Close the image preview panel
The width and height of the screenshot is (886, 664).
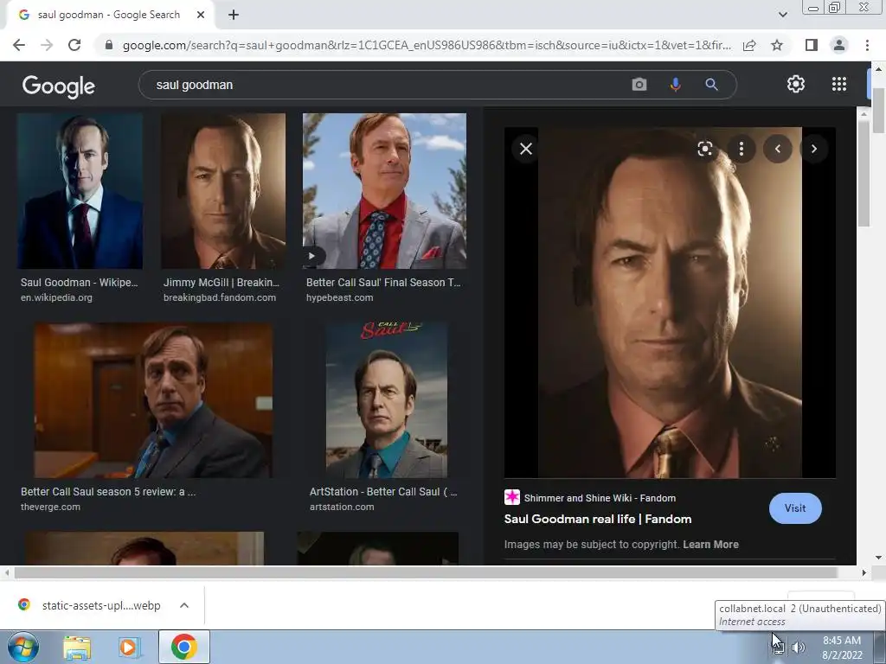pos(526,149)
